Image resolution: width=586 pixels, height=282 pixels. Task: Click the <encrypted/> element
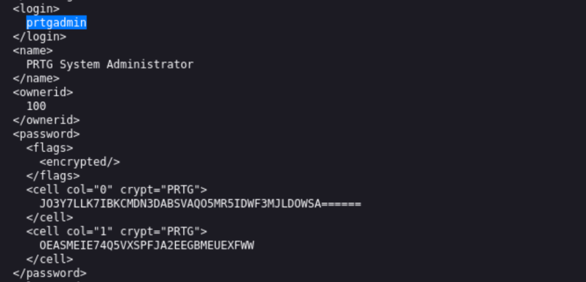click(x=80, y=162)
